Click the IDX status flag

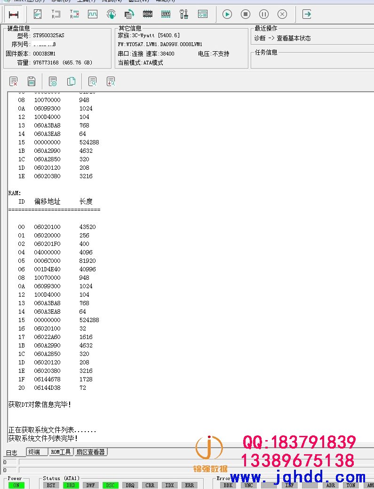coord(169,485)
